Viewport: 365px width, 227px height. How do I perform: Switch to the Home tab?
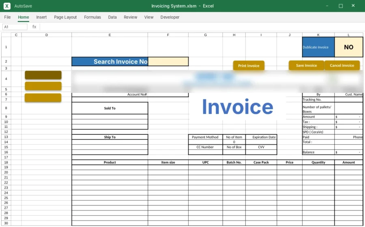[x=24, y=17]
